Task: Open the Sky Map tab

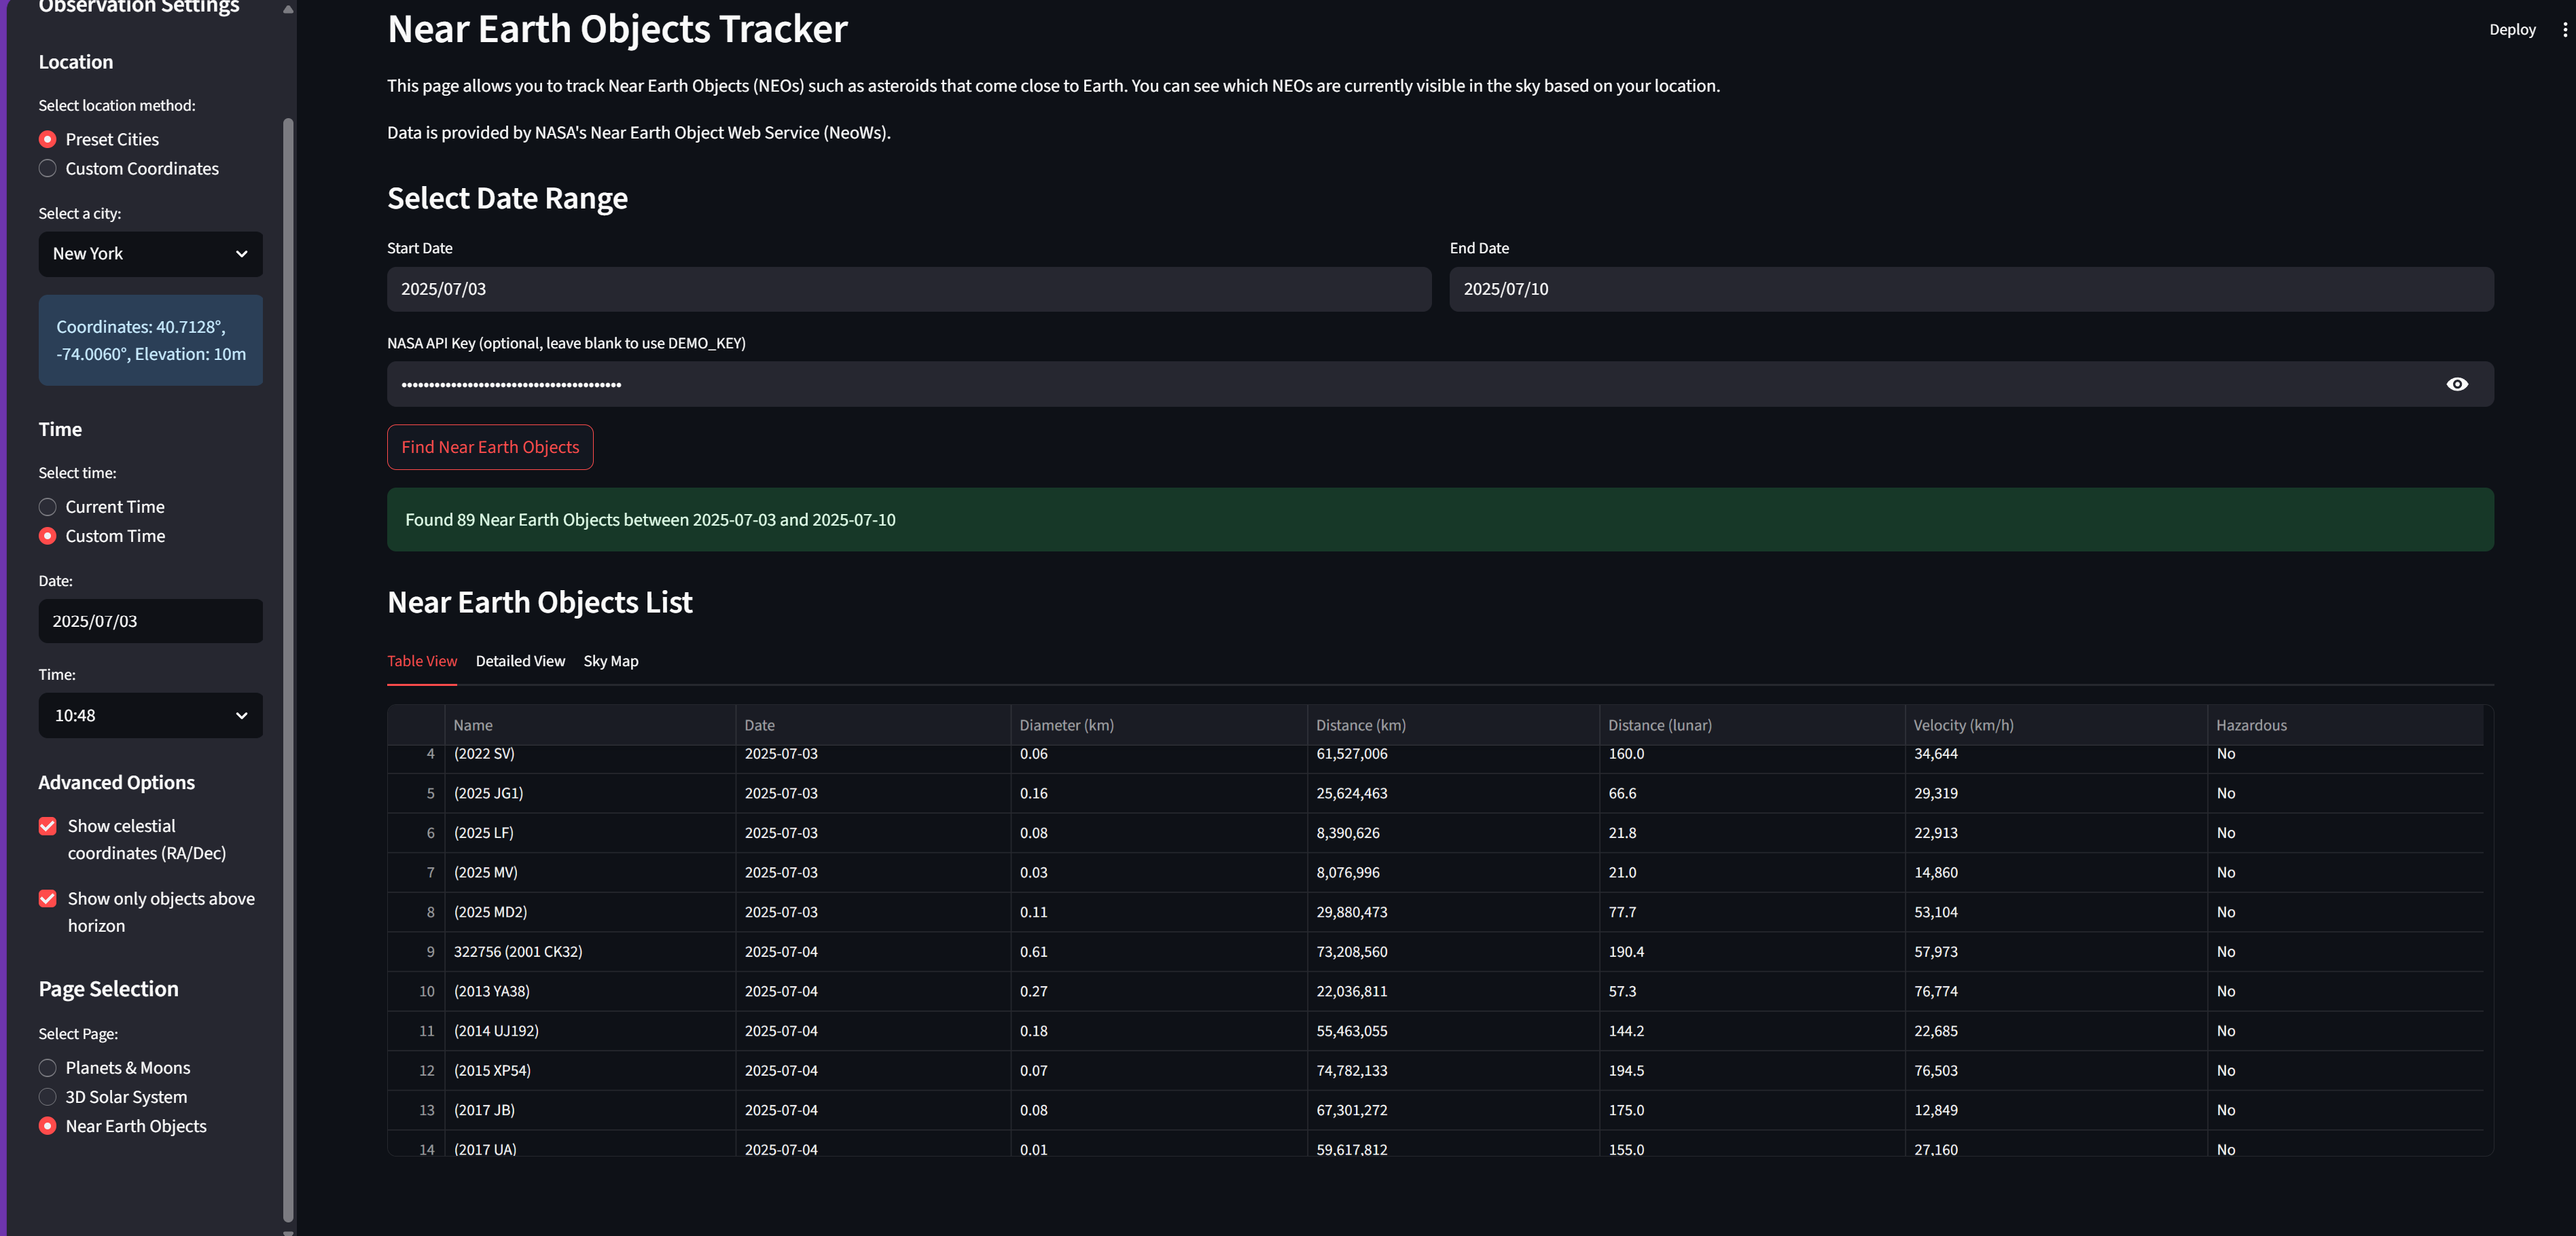Action: [x=610, y=661]
